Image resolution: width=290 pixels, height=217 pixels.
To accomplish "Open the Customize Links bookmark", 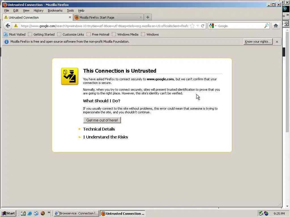I will tap(71, 34).
